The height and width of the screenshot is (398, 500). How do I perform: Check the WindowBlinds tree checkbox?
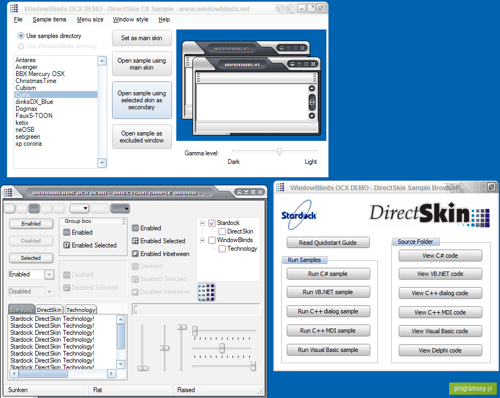(x=212, y=241)
